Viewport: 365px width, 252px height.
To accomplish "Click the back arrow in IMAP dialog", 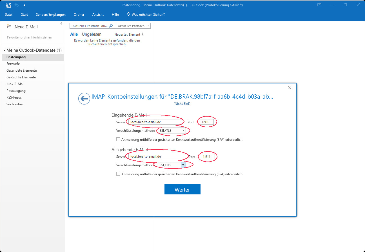I will [x=84, y=99].
